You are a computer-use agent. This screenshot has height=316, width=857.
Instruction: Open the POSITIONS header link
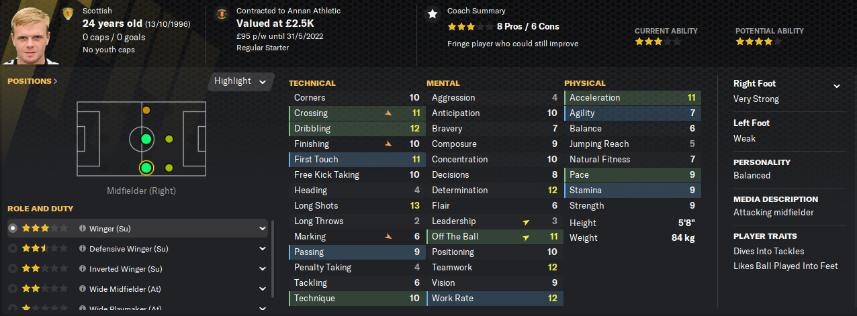[32, 81]
